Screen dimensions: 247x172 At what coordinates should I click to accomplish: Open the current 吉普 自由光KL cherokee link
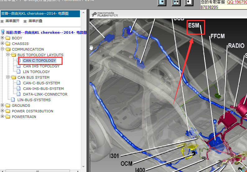[x=46, y=32]
